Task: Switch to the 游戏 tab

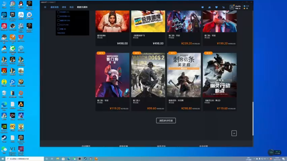Action: click(64, 7)
